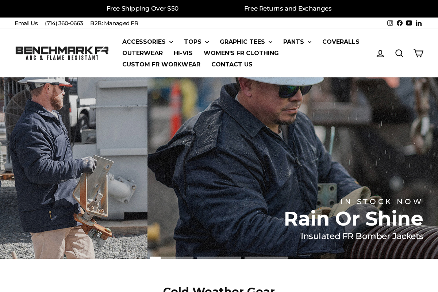Expand the Accessories dropdown menu
The width and height of the screenshot is (438, 292).
(x=148, y=42)
